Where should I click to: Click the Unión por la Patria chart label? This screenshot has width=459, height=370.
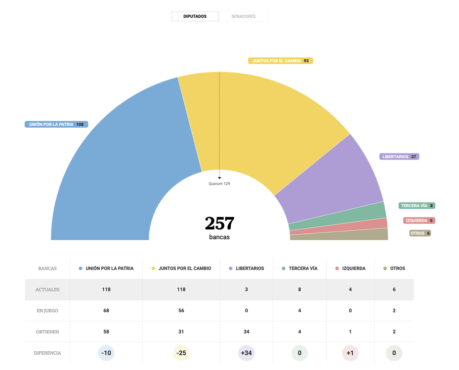click(x=56, y=125)
